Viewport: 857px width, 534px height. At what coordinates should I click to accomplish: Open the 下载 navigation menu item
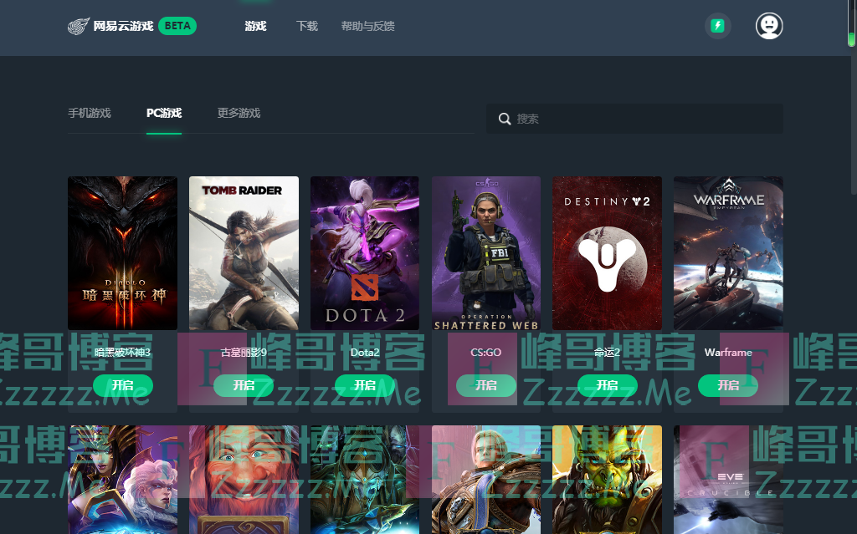click(307, 26)
